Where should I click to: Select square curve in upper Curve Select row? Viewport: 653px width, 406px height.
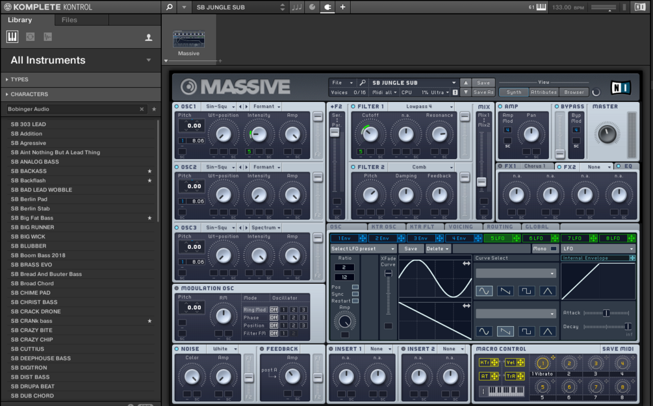click(526, 291)
